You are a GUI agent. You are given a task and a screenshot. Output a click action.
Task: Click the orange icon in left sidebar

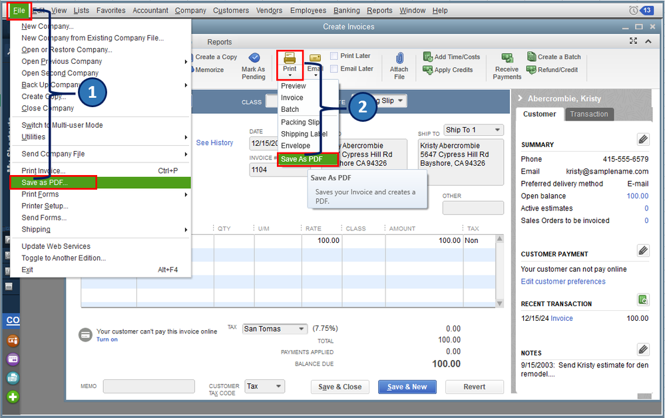[13, 340]
